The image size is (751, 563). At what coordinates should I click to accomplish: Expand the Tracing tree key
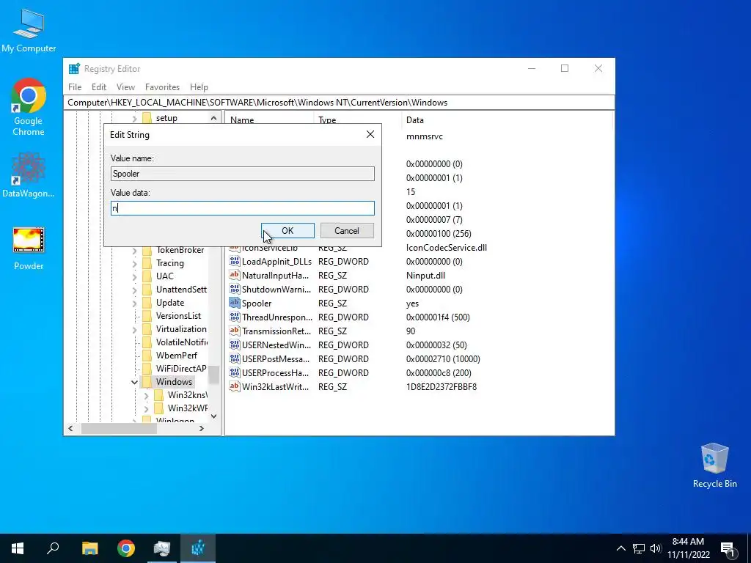(135, 263)
